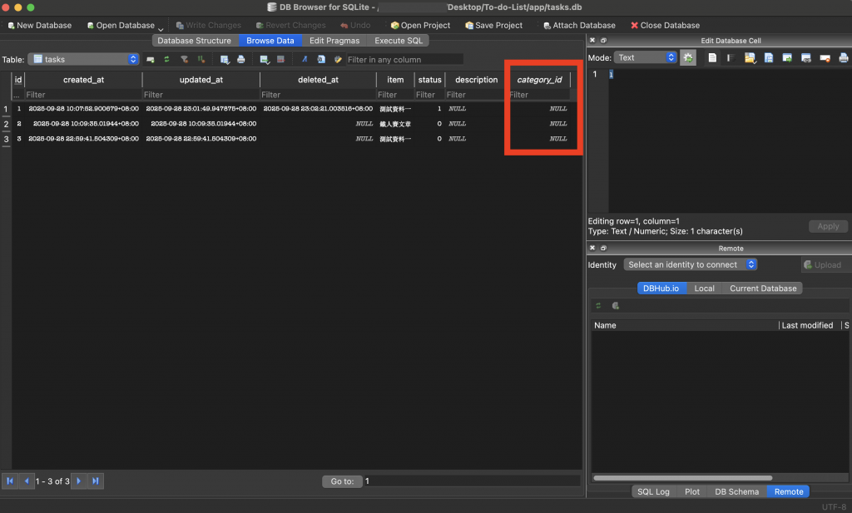Click the Find or replace icon
Image resolution: width=852 pixels, height=513 pixels.
321,59
